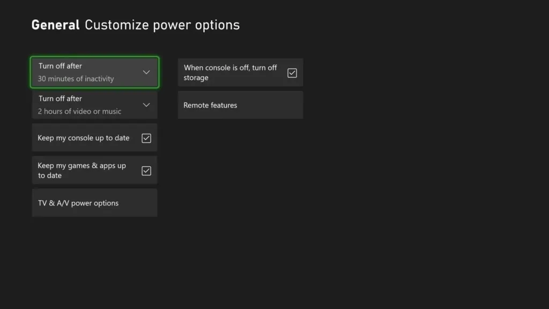
Task: Open the Remote features settings
Action: (240, 105)
